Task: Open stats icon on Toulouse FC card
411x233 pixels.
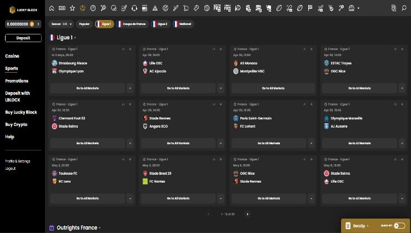Action: [x=123, y=159]
